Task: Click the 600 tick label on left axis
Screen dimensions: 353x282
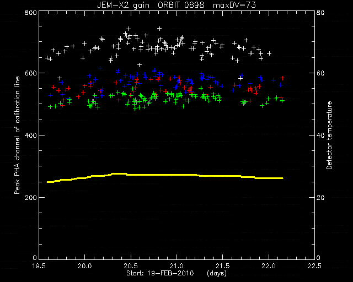Action: pos(30,73)
